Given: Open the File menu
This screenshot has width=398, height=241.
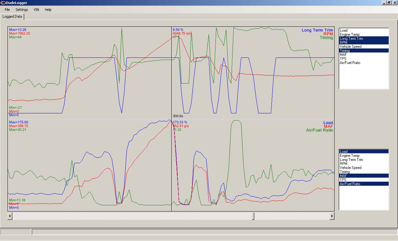Looking at the screenshot, I should [7, 10].
